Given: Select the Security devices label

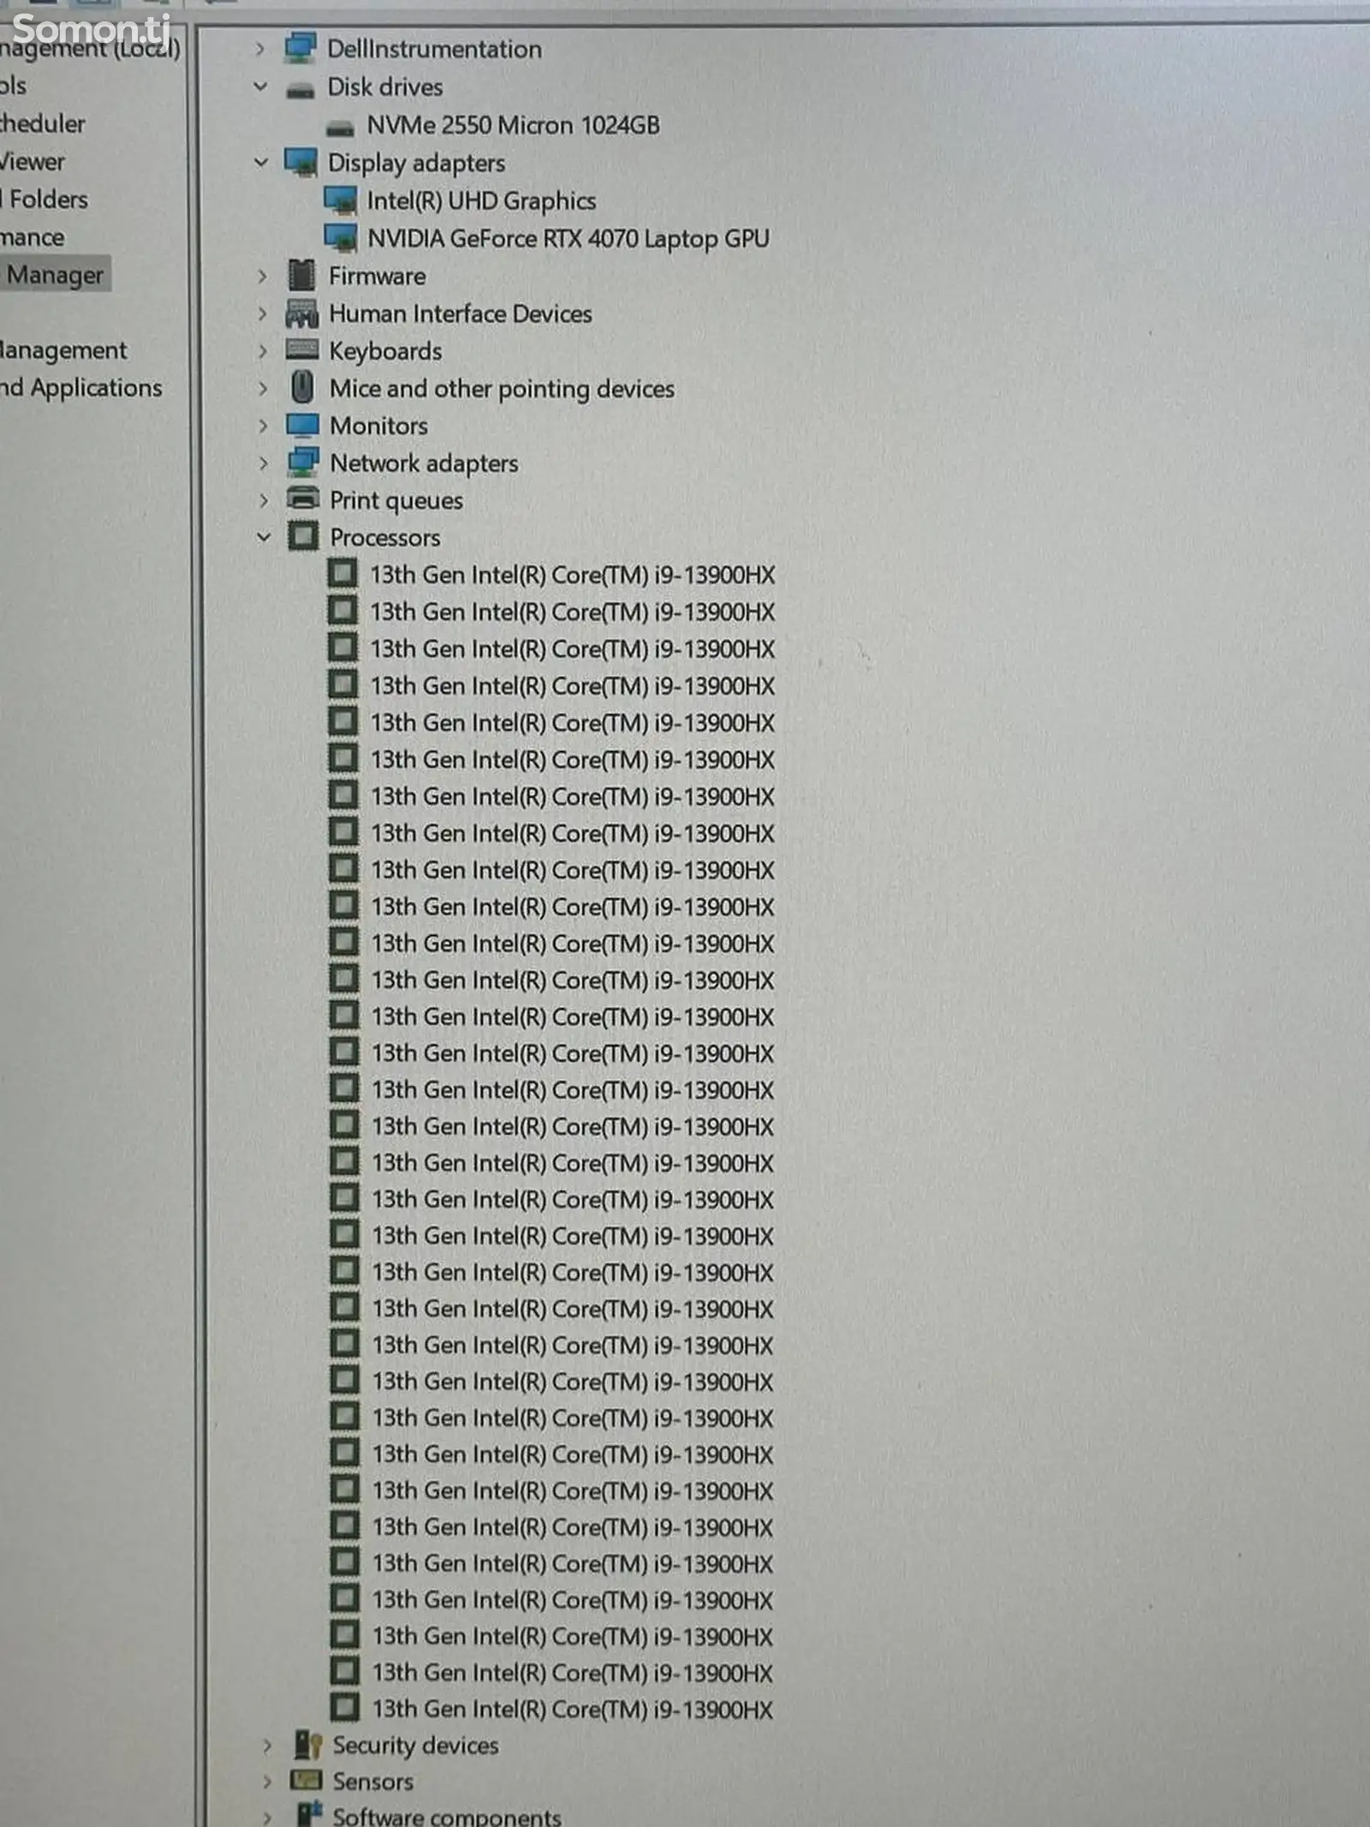Looking at the screenshot, I should click(415, 1745).
